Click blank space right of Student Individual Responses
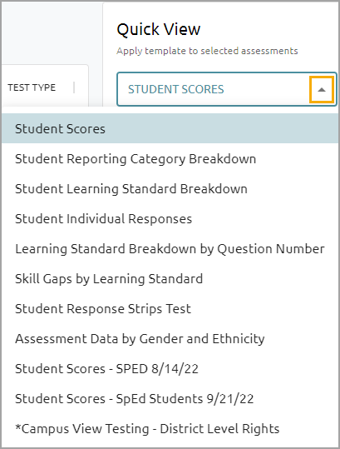Image resolution: width=340 pixels, height=449 pixels. pos(264,219)
